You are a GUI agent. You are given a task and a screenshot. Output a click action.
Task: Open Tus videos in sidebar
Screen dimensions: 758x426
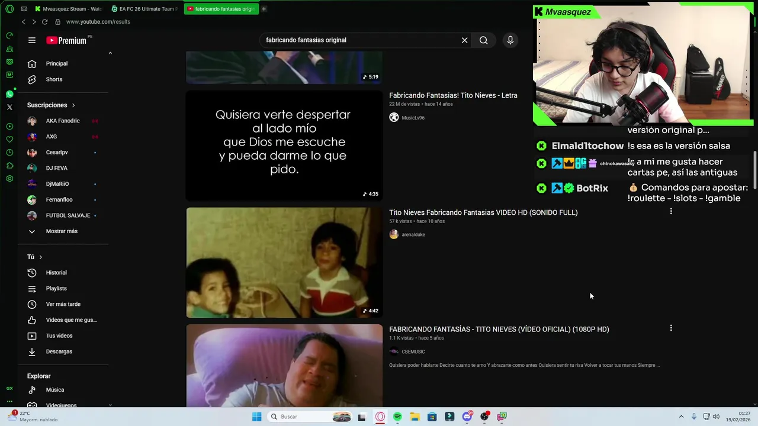[59, 335]
